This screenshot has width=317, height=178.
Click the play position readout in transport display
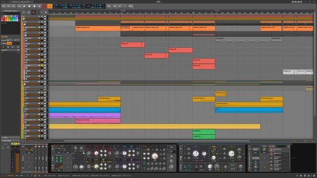click(x=75, y=5)
